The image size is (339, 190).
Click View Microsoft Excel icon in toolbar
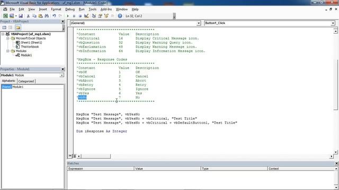[x=5, y=16]
